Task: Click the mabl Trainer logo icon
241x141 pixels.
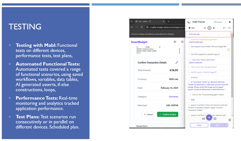Action: 189,22
